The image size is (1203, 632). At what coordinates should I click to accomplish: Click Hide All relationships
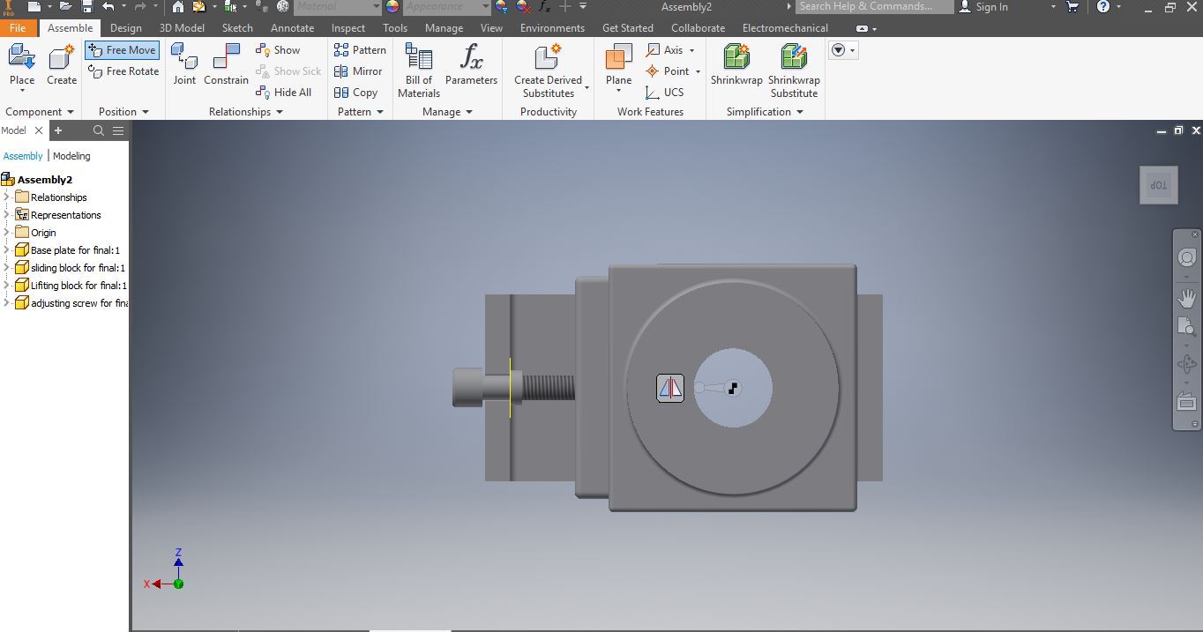tap(283, 93)
